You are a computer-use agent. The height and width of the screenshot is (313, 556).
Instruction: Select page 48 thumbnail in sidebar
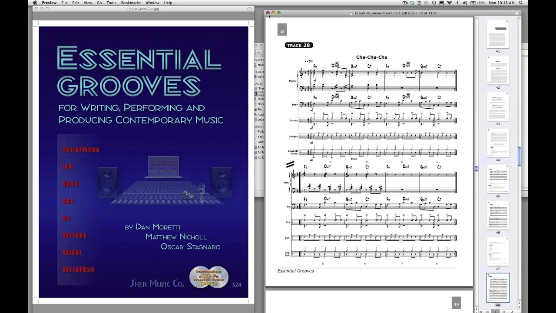click(x=498, y=287)
